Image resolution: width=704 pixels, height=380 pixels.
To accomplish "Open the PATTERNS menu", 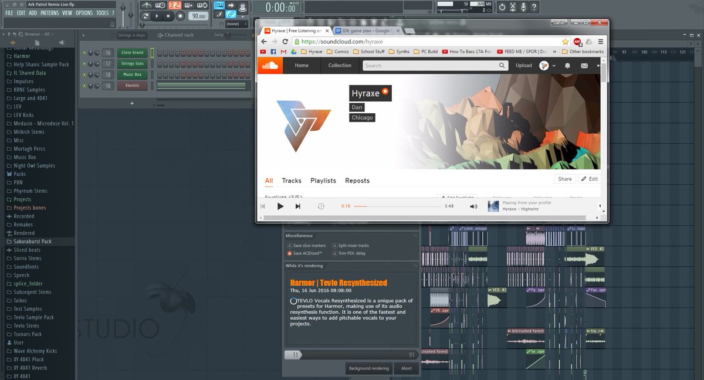I will click(x=49, y=13).
